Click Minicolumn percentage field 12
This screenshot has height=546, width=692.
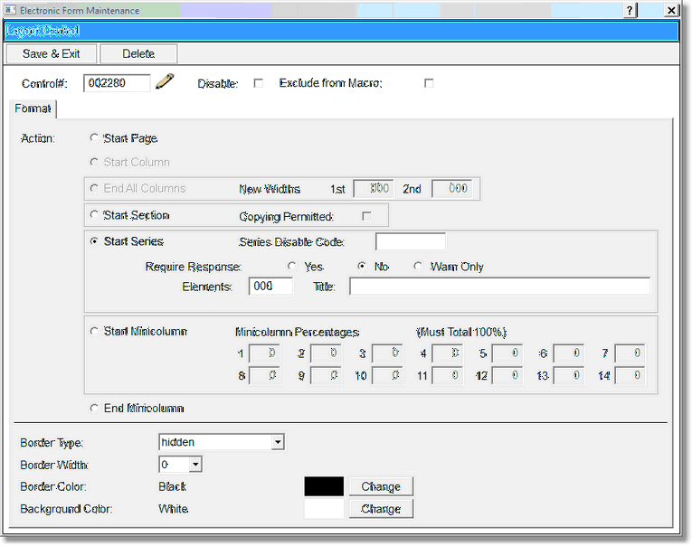[x=507, y=376]
